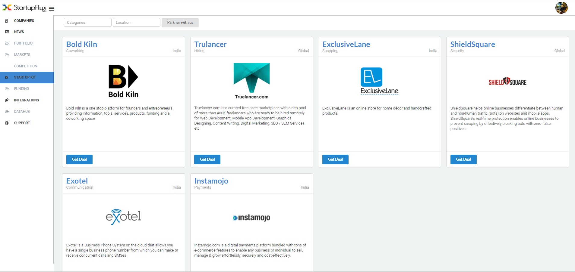Click the ShieldSquare description text
The image size is (575, 272).
507,119
